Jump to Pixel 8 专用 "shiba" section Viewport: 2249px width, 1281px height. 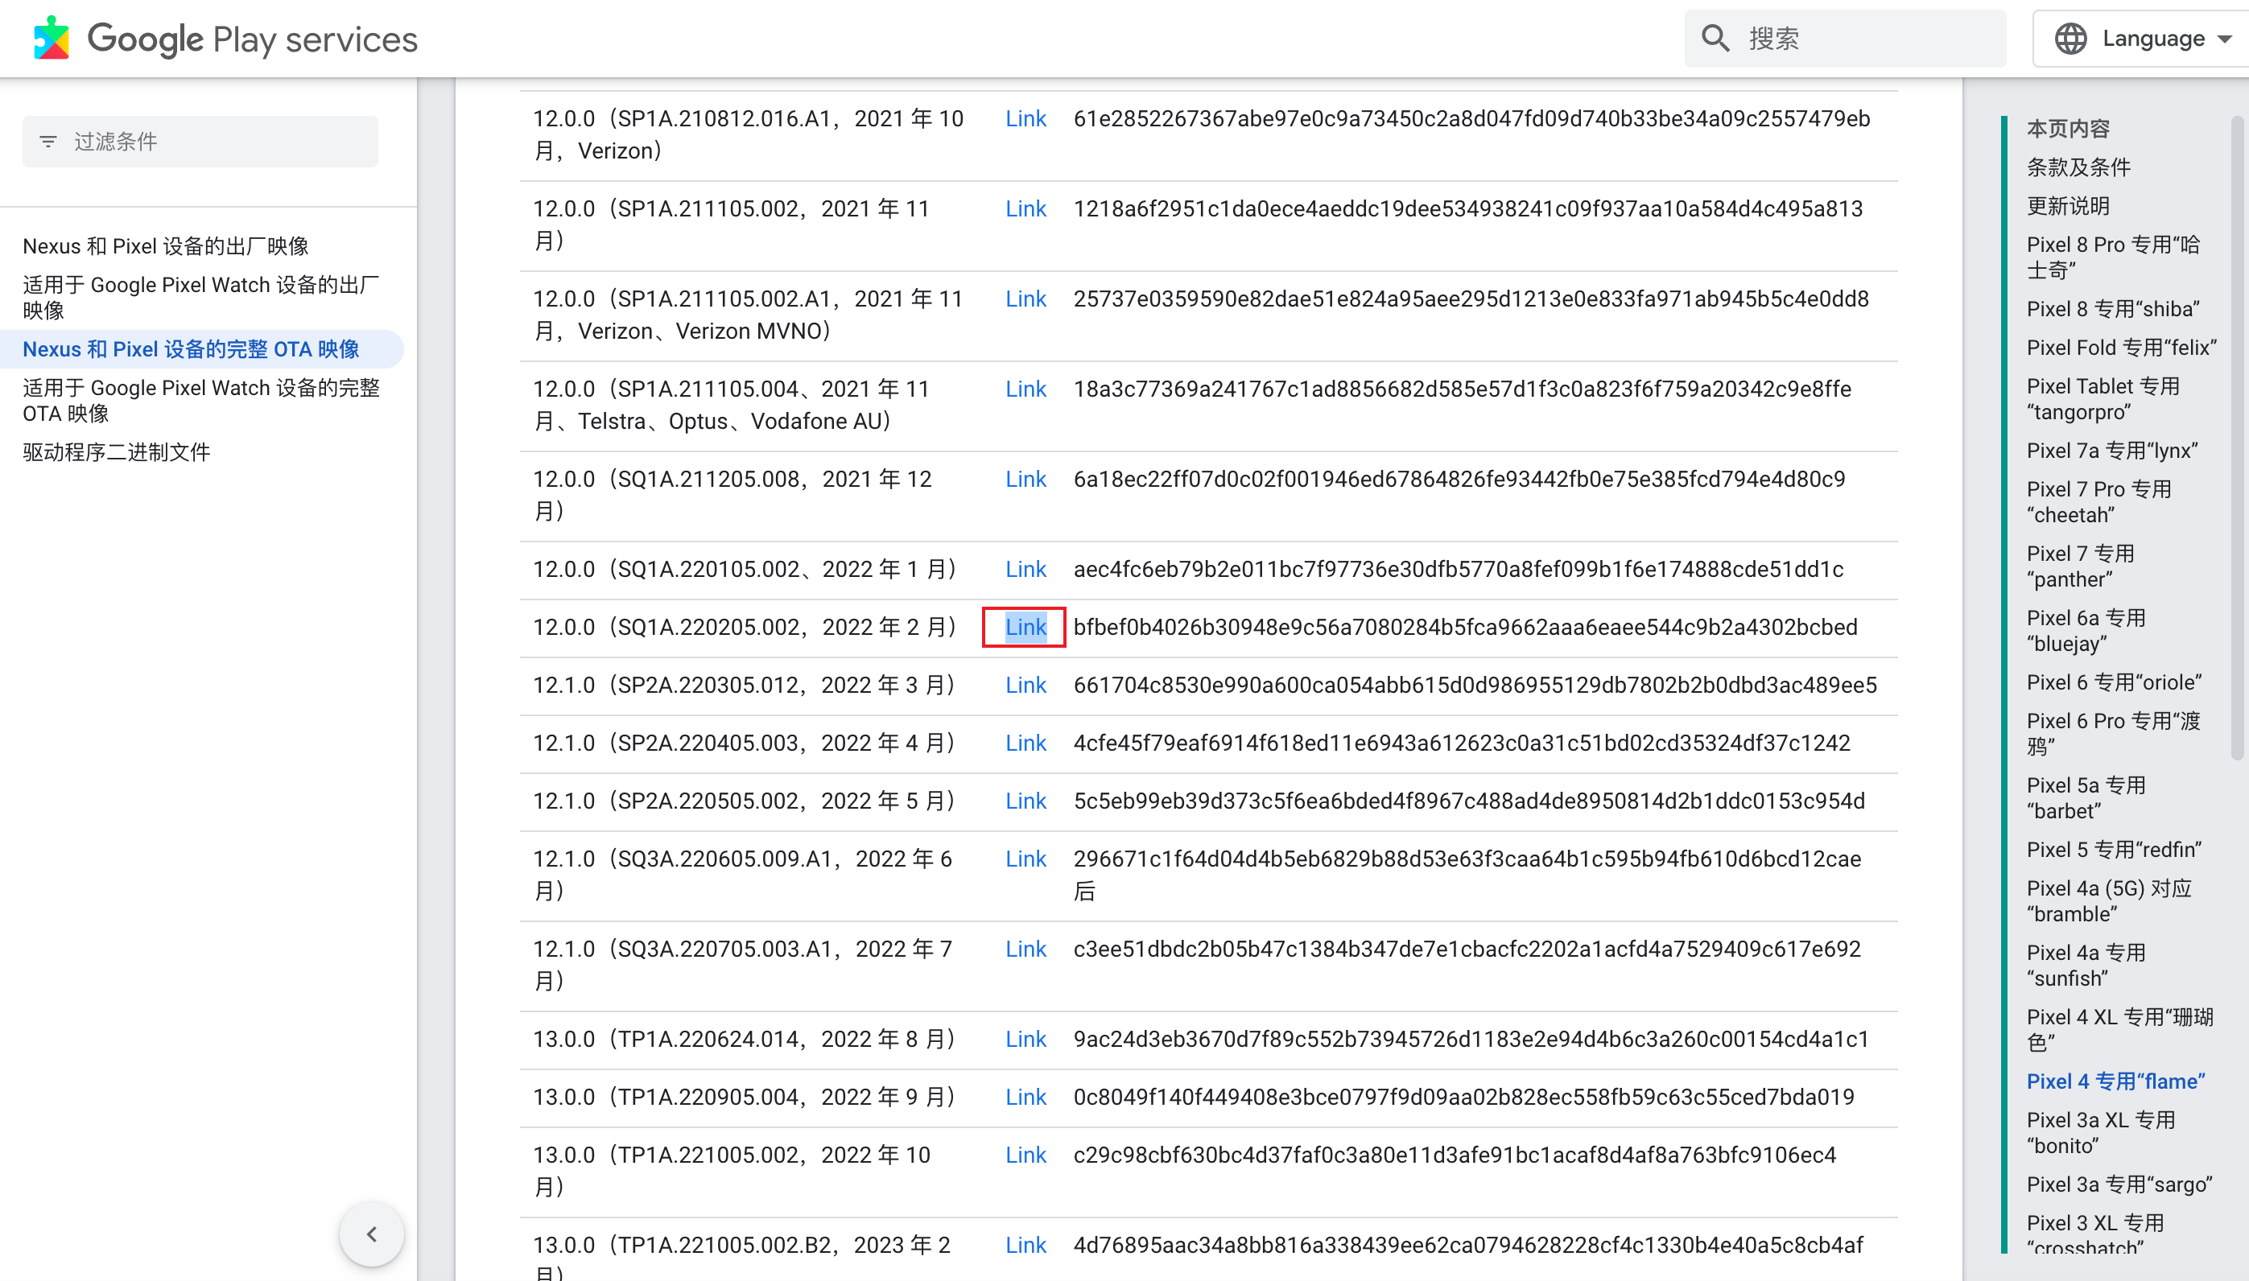pos(2113,309)
